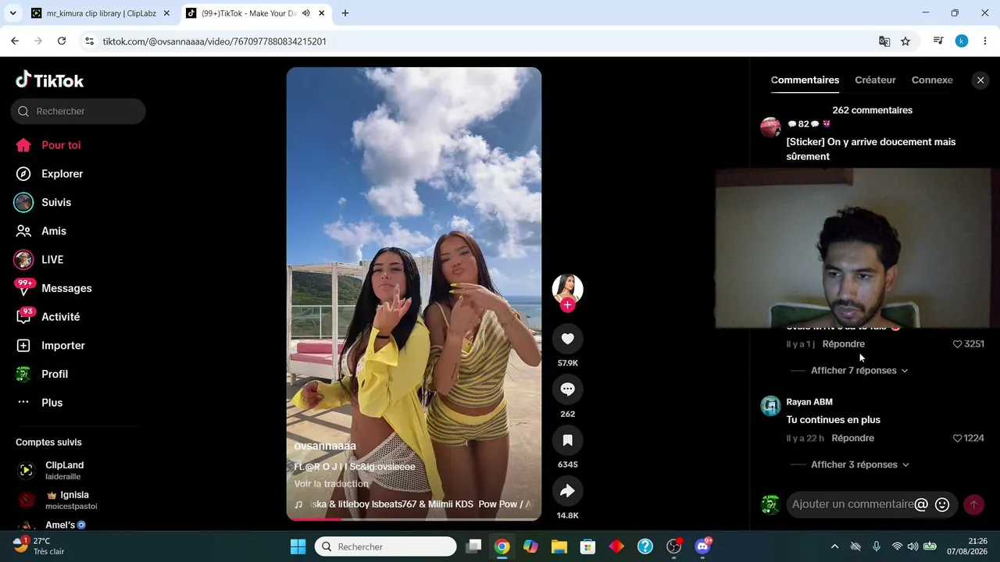The width and height of the screenshot is (1000, 562).
Task: Switch to the Connexe tab
Action: click(x=932, y=80)
